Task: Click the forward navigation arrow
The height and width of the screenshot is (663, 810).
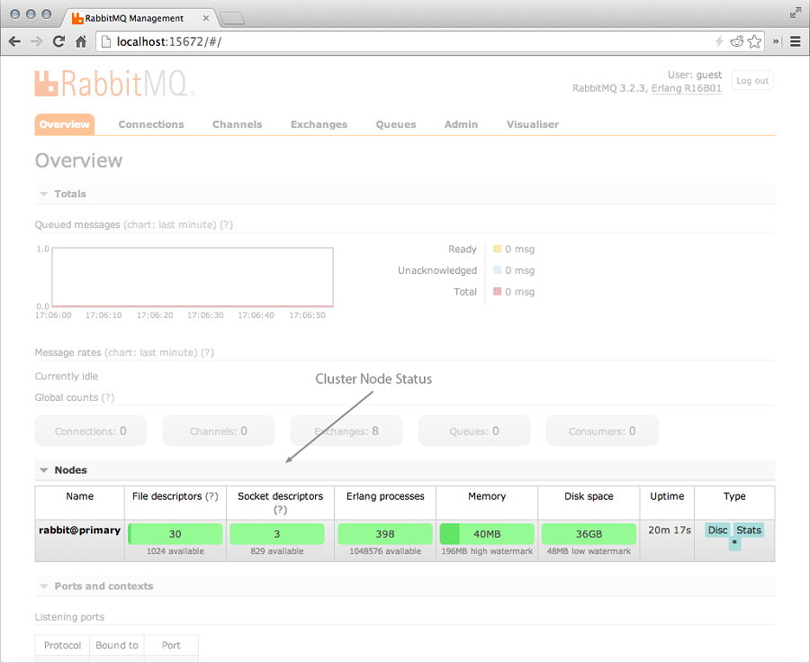Action: pyautogui.click(x=35, y=41)
